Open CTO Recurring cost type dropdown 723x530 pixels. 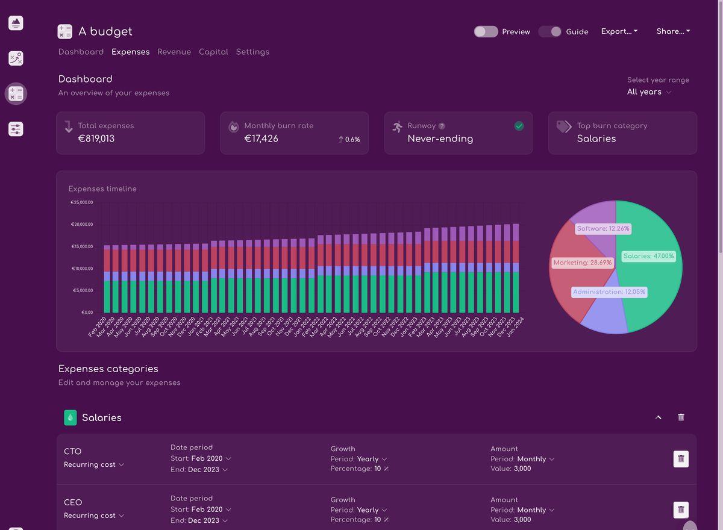[94, 464]
